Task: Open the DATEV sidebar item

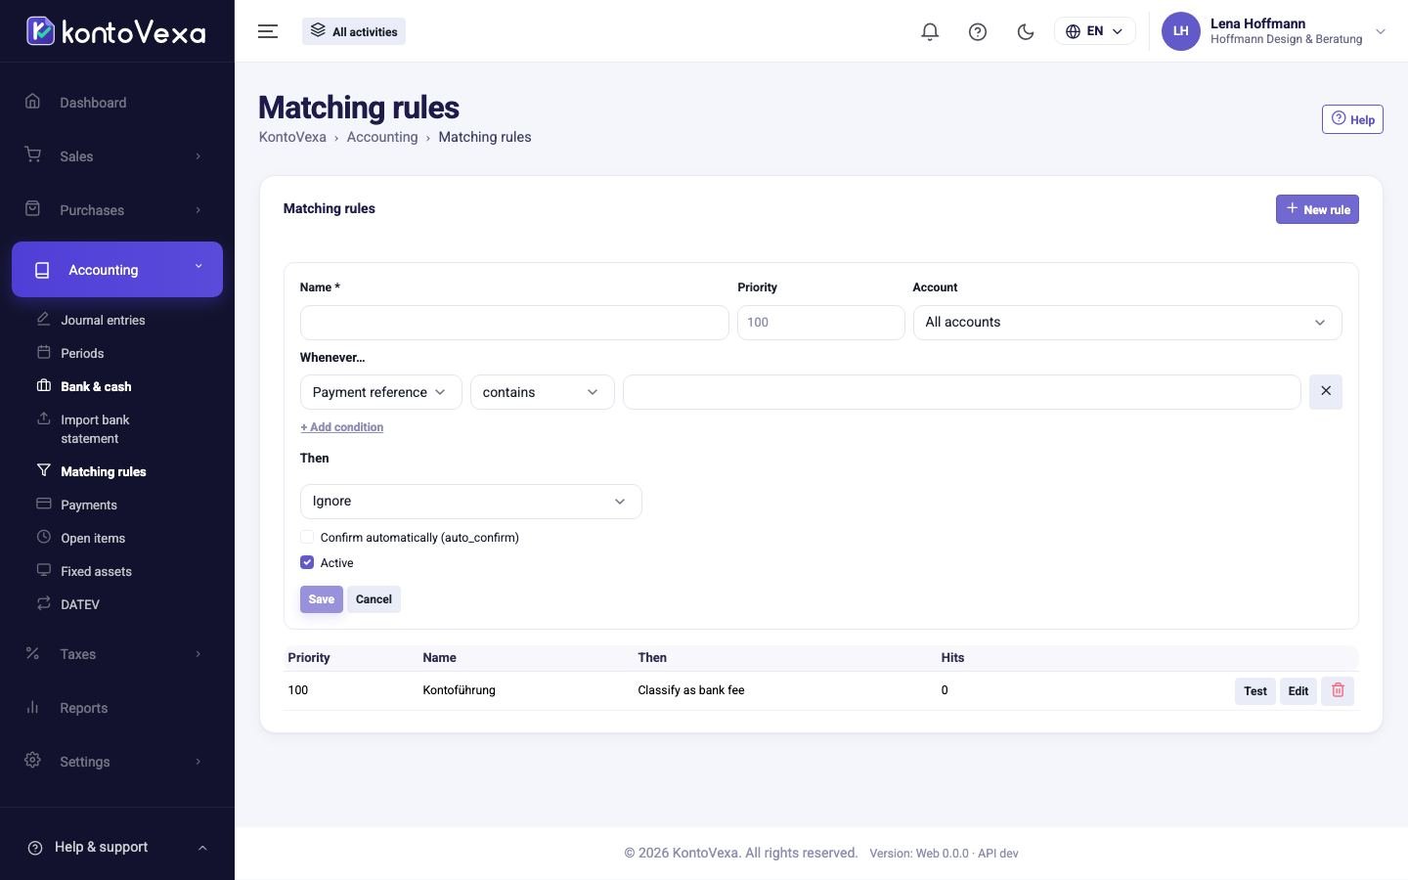Action: click(80, 604)
